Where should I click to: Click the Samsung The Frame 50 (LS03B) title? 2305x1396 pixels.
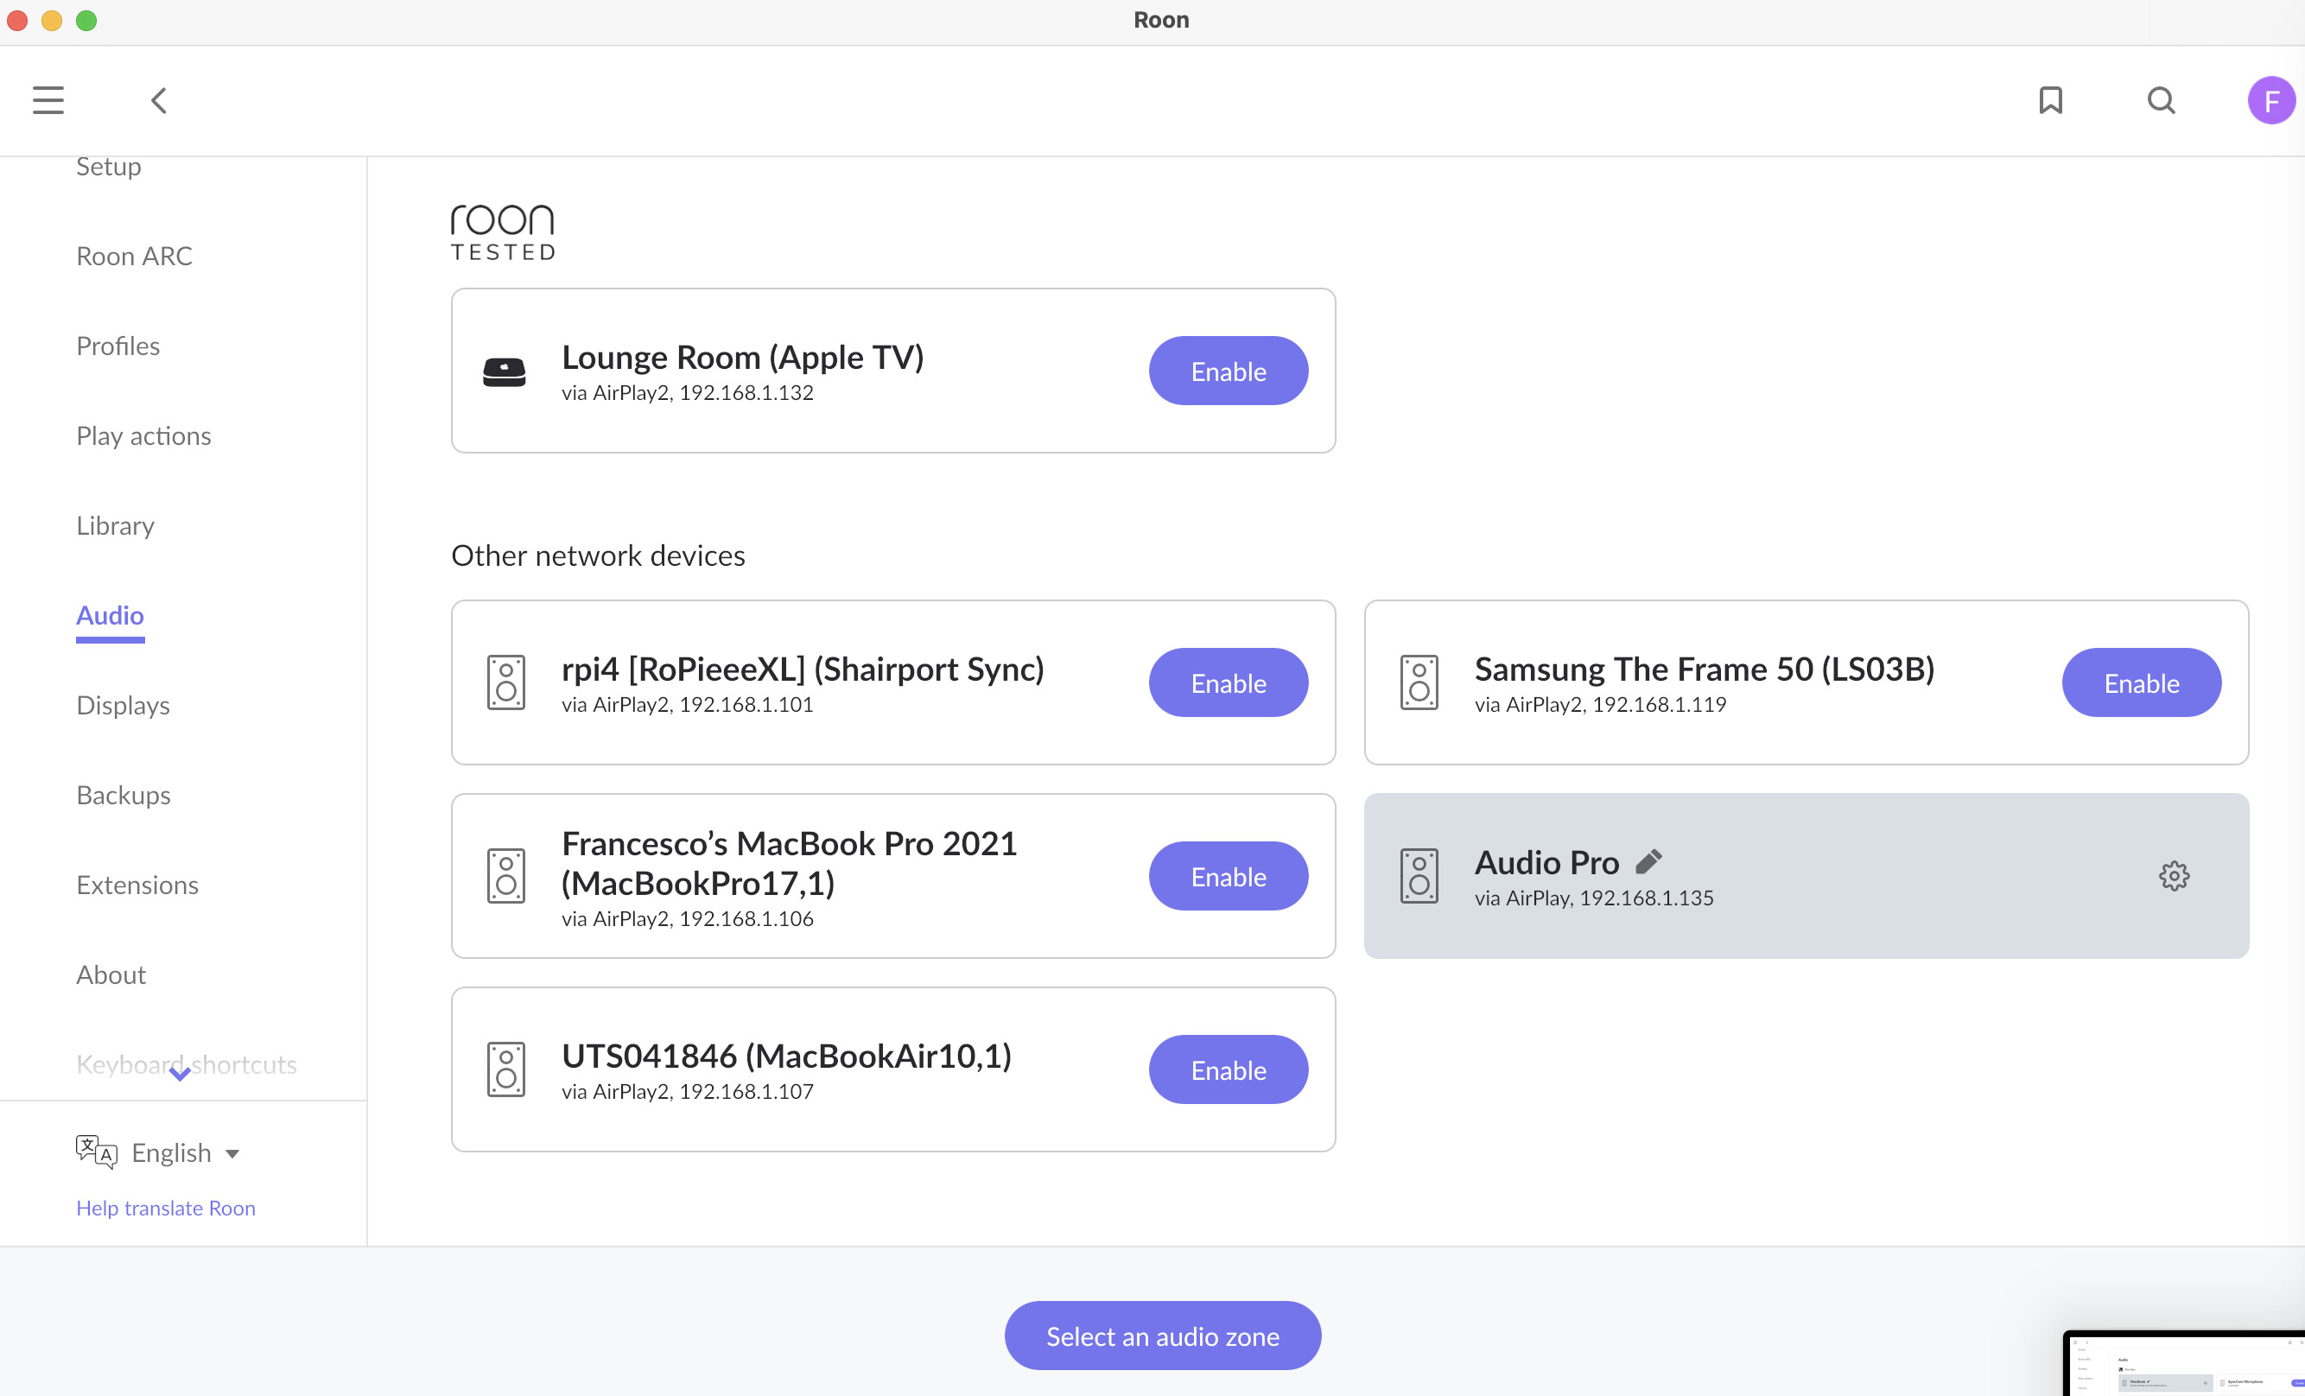tap(1705, 669)
